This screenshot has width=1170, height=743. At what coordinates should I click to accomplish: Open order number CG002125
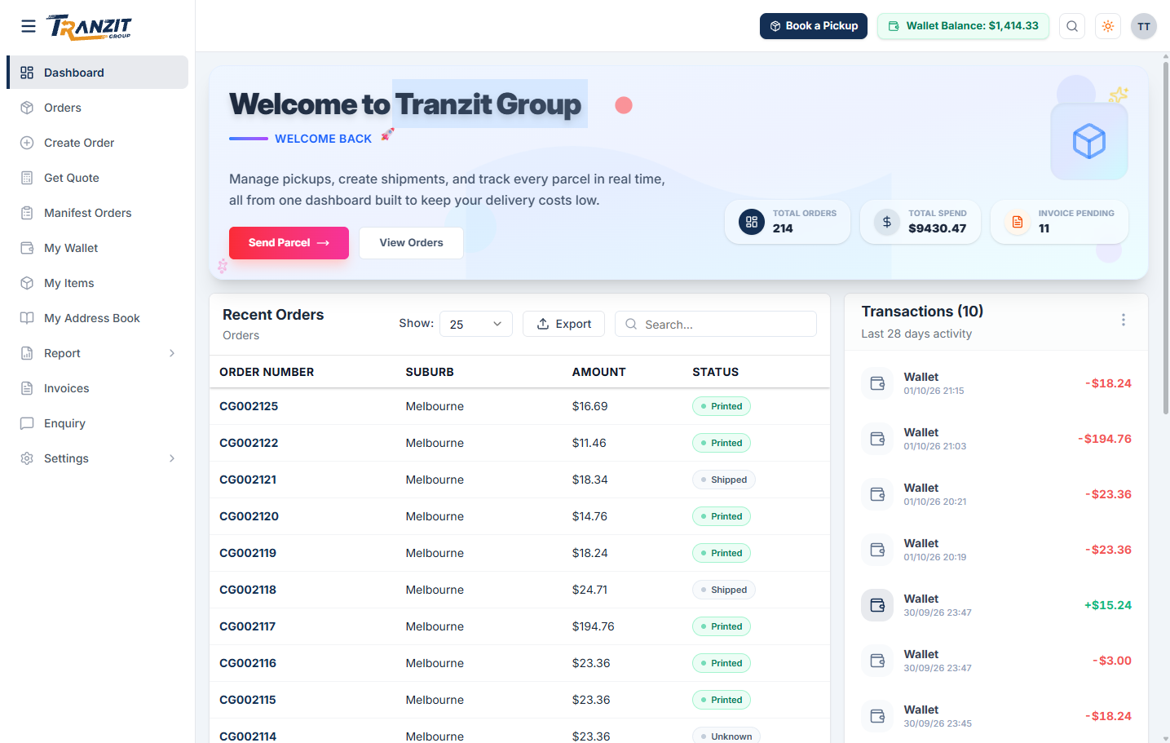click(249, 406)
